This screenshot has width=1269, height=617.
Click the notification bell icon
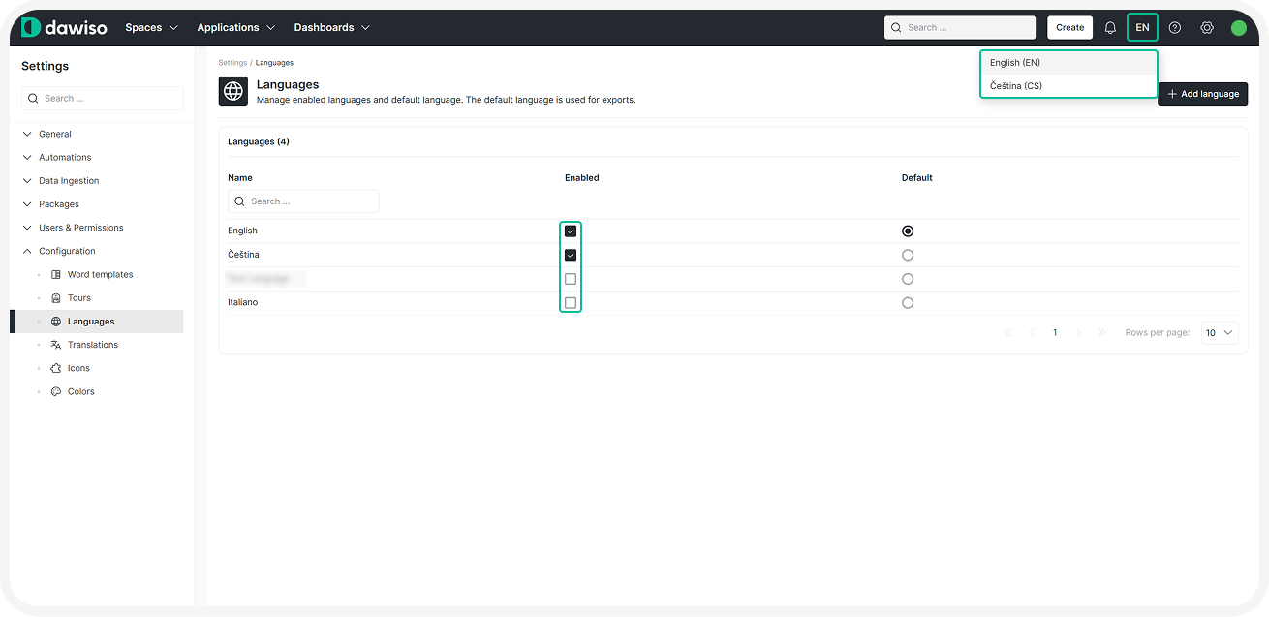1110,28
